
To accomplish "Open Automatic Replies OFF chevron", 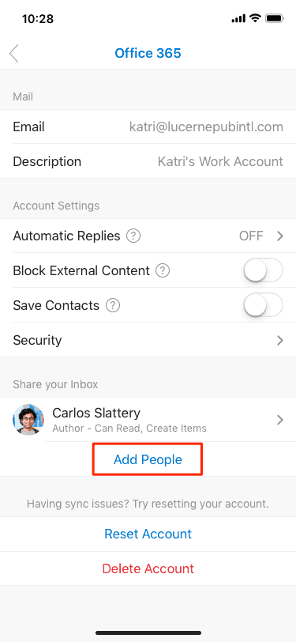I will [280, 236].
